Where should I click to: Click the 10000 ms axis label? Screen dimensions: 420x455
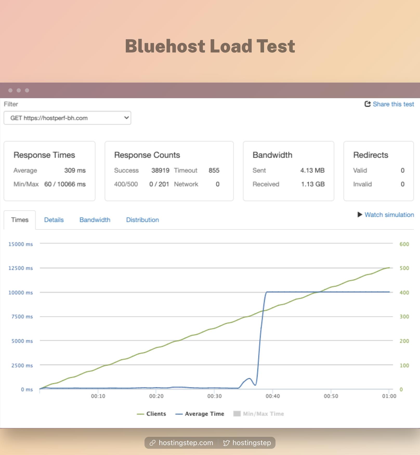(x=21, y=292)
